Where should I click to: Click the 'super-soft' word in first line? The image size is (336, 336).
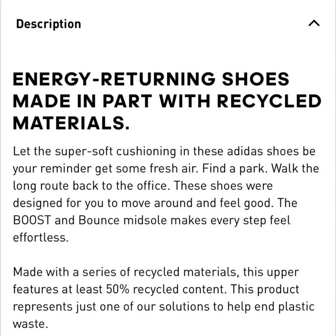click(x=84, y=151)
